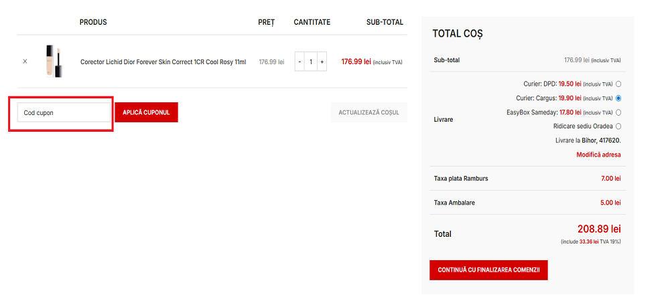Click the PREȚ column header

(267, 22)
